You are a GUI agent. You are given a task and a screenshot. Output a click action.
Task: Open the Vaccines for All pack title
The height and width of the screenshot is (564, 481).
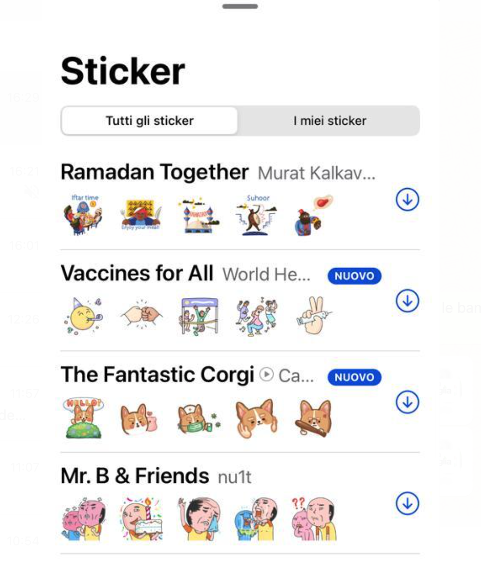click(x=137, y=274)
